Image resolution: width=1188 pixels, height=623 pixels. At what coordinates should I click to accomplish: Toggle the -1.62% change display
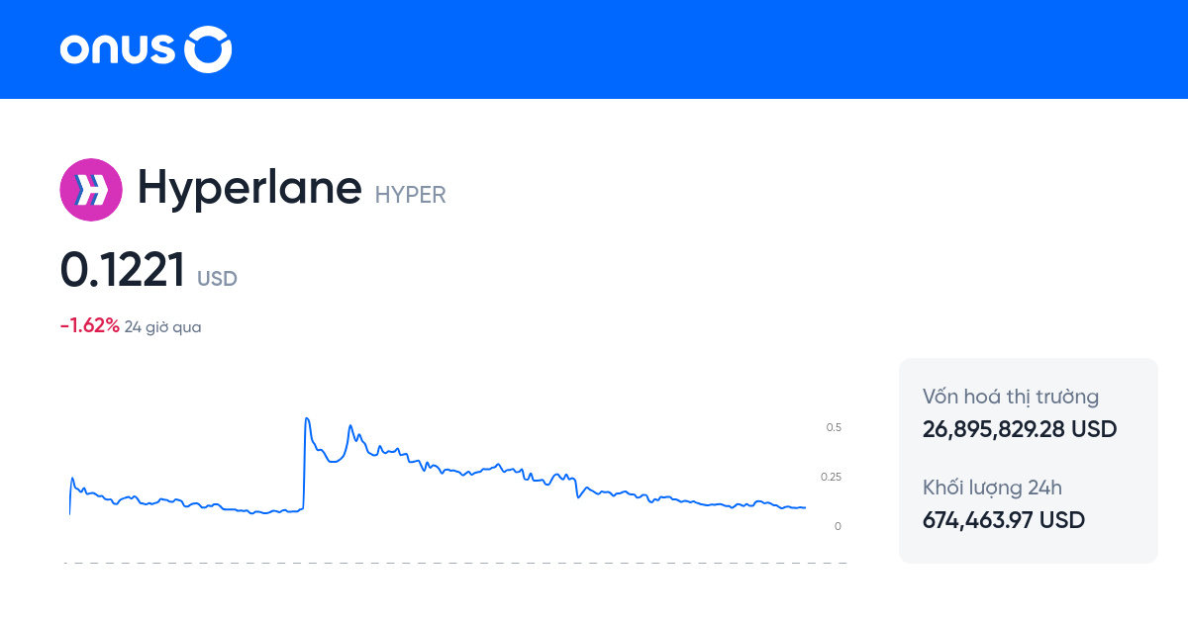(x=88, y=323)
